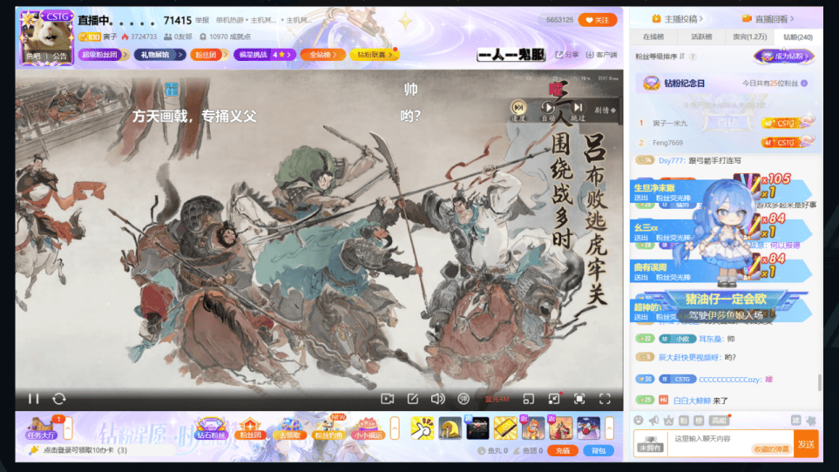
Task: Pause the live stream video
Action: [x=33, y=398]
